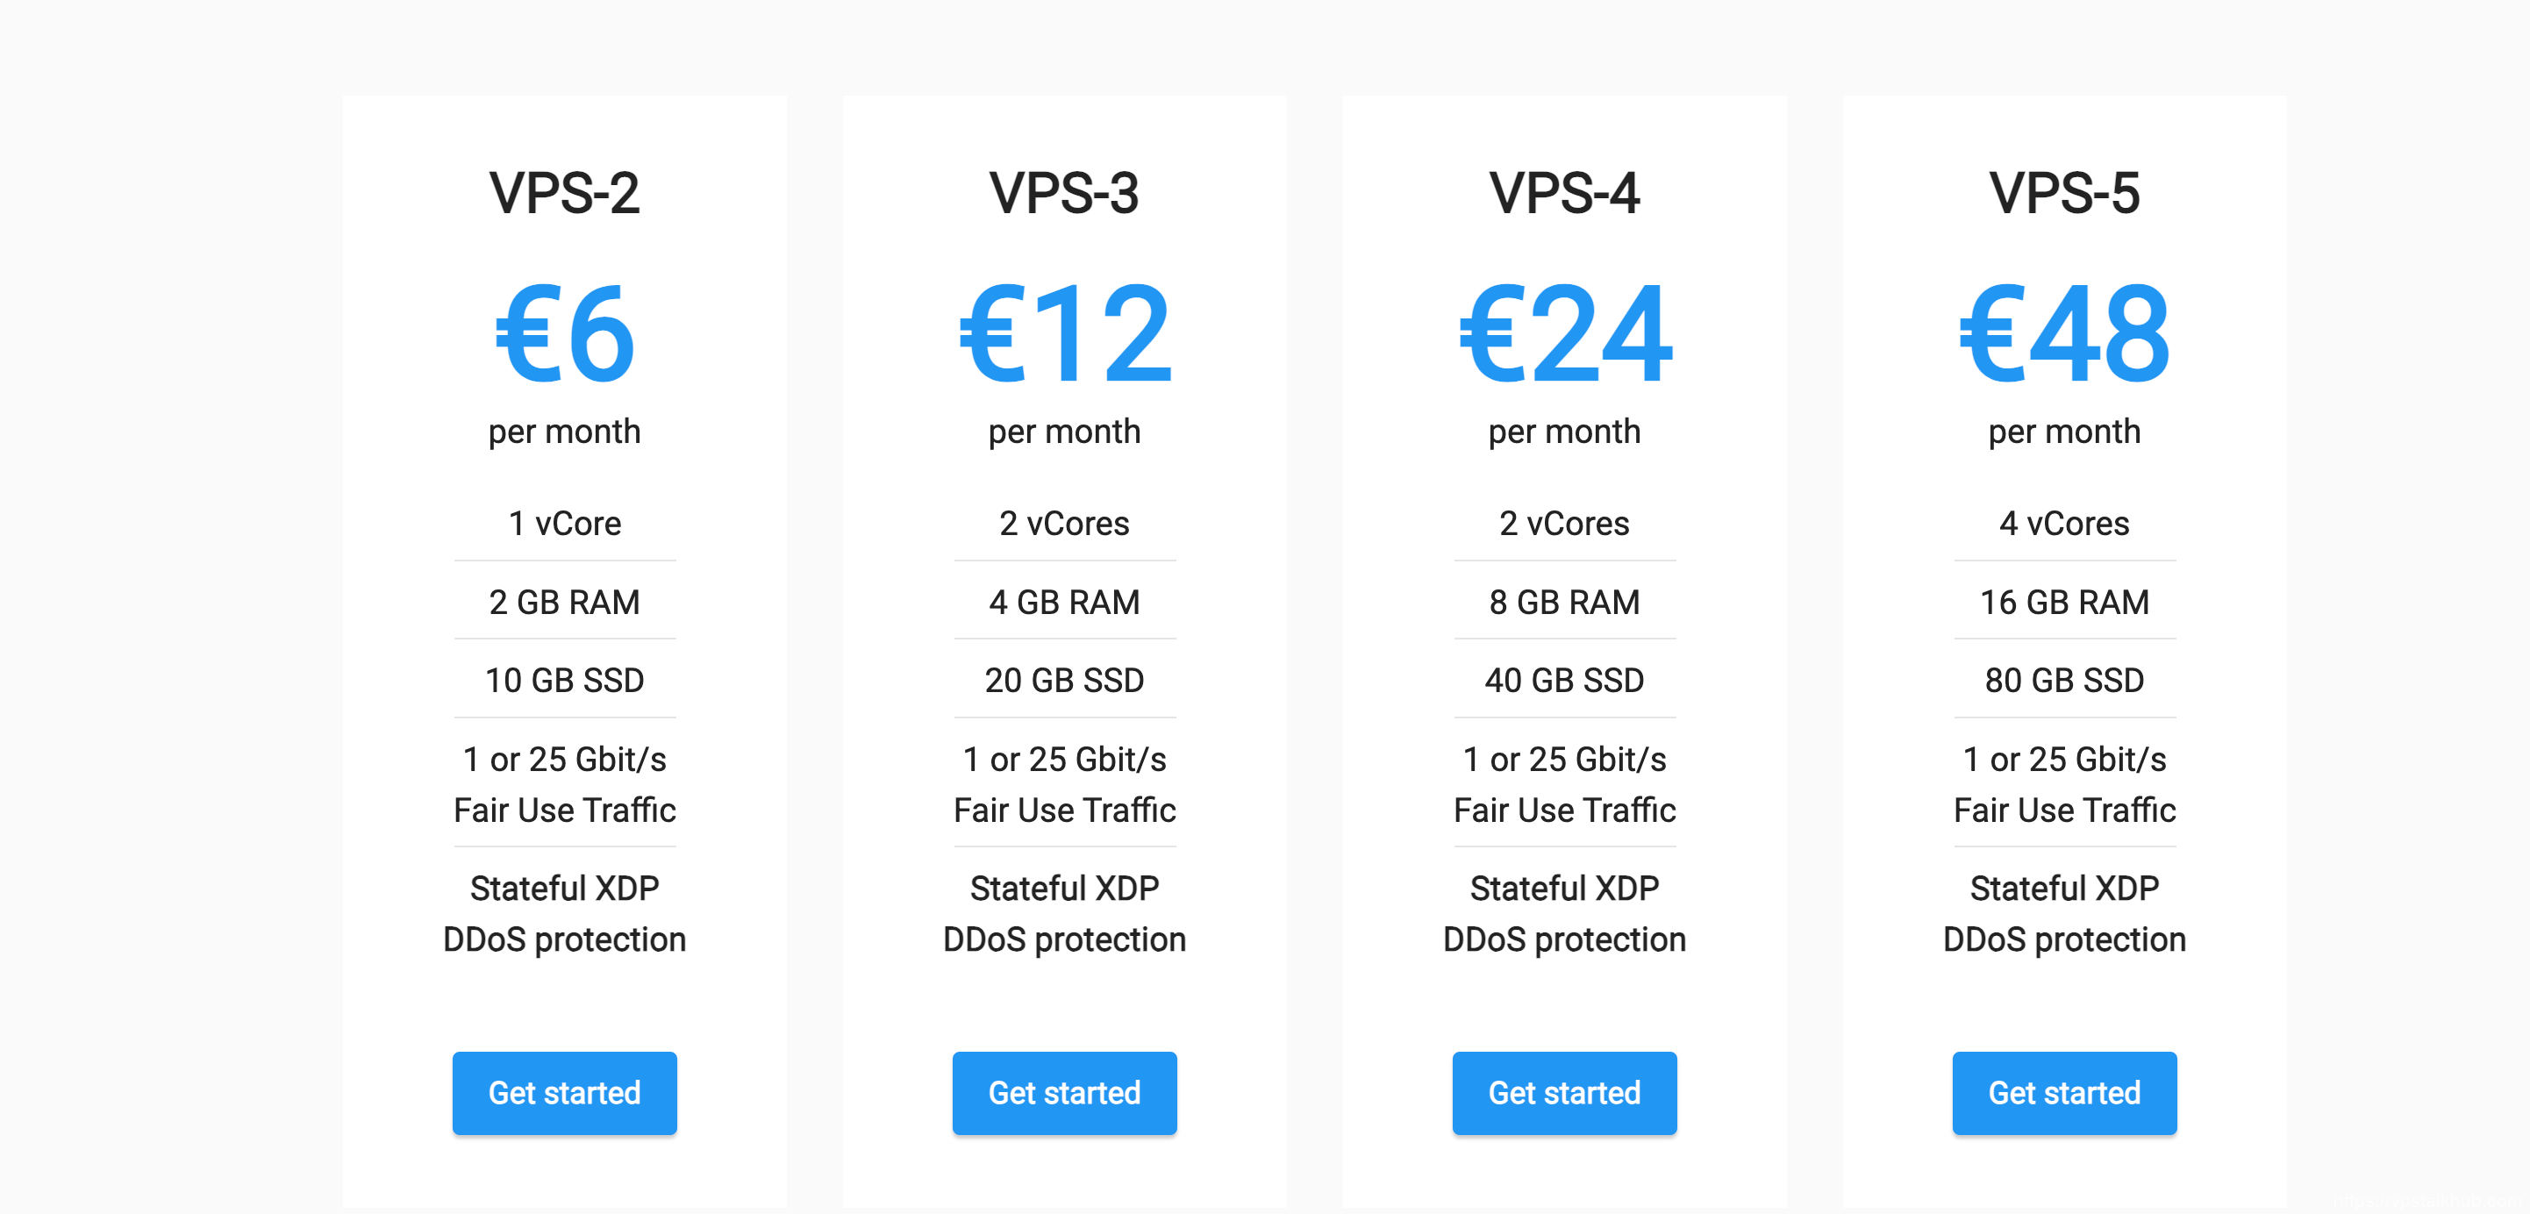Select the VPS-3 plan title

(x=1065, y=194)
